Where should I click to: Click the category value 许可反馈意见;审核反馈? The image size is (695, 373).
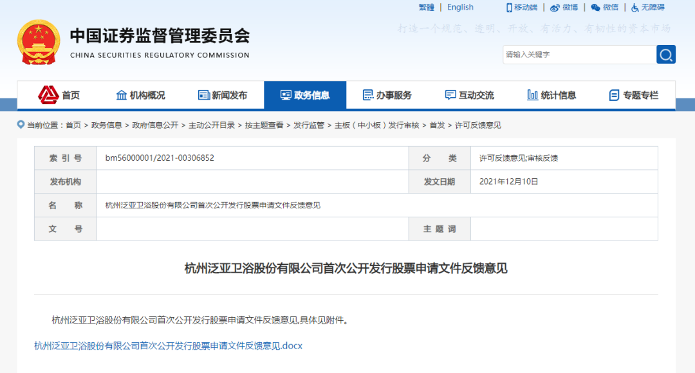click(x=518, y=158)
